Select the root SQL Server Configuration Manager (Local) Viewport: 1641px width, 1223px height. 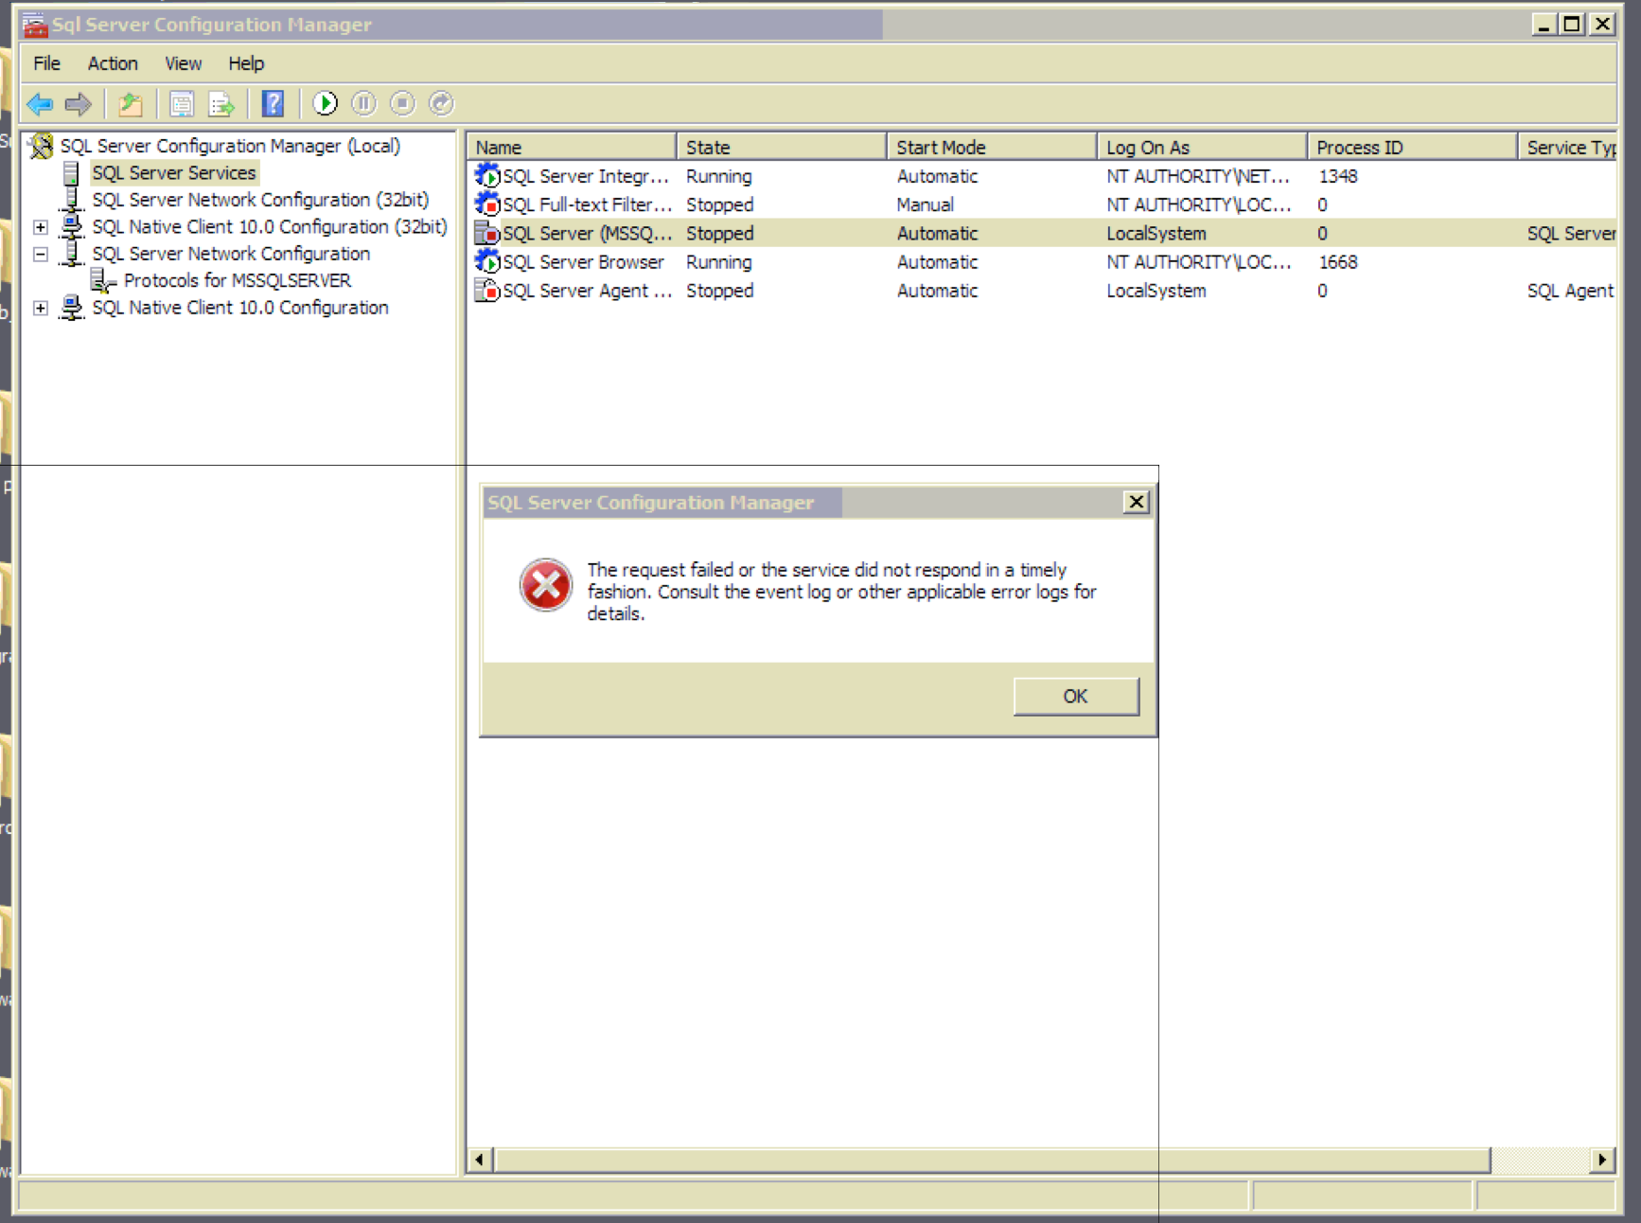tap(230, 146)
